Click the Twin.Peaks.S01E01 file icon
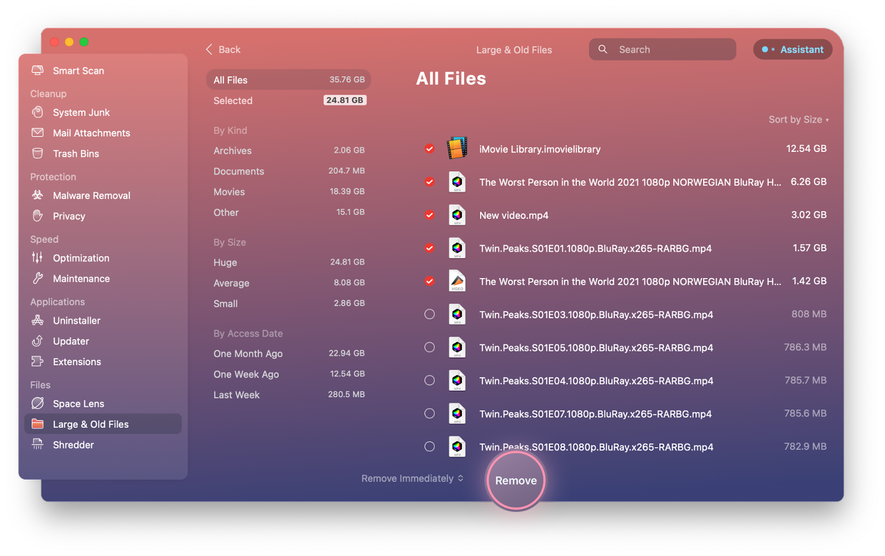This screenshot has height=556, width=885. click(x=457, y=248)
